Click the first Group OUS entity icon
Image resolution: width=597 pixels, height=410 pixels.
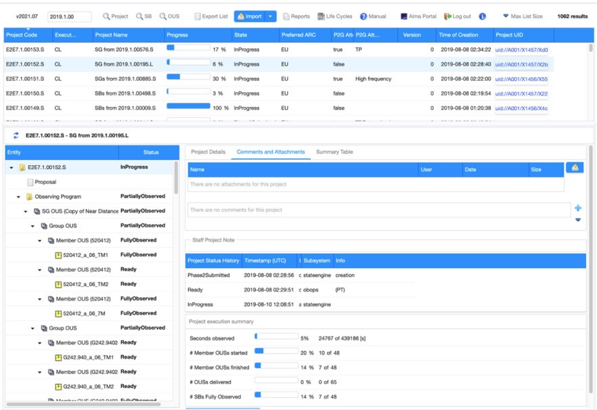(44, 226)
